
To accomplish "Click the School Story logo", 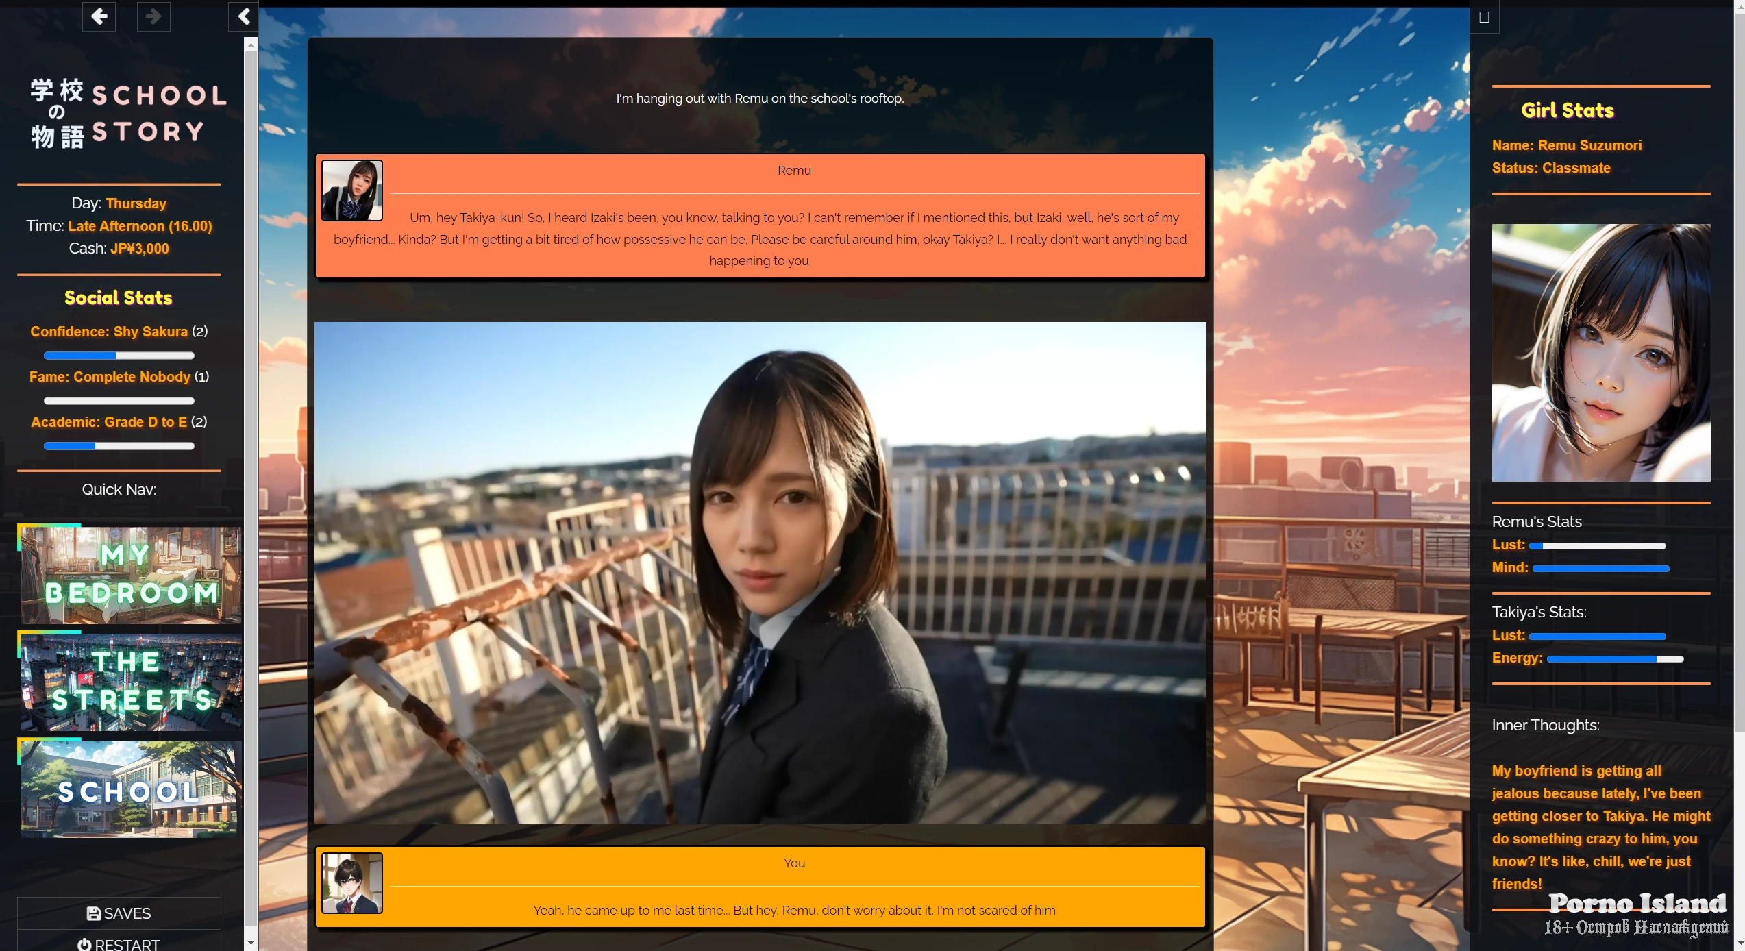I will (128, 114).
